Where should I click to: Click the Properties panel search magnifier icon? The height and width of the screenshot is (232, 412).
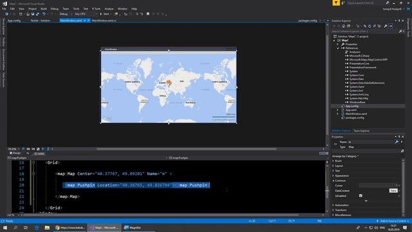point(402,151)
